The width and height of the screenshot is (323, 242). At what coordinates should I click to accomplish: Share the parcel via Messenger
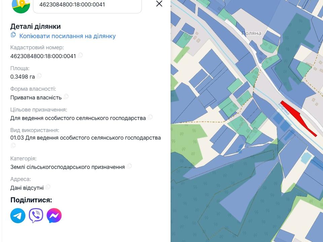click(x=54, y=215)
